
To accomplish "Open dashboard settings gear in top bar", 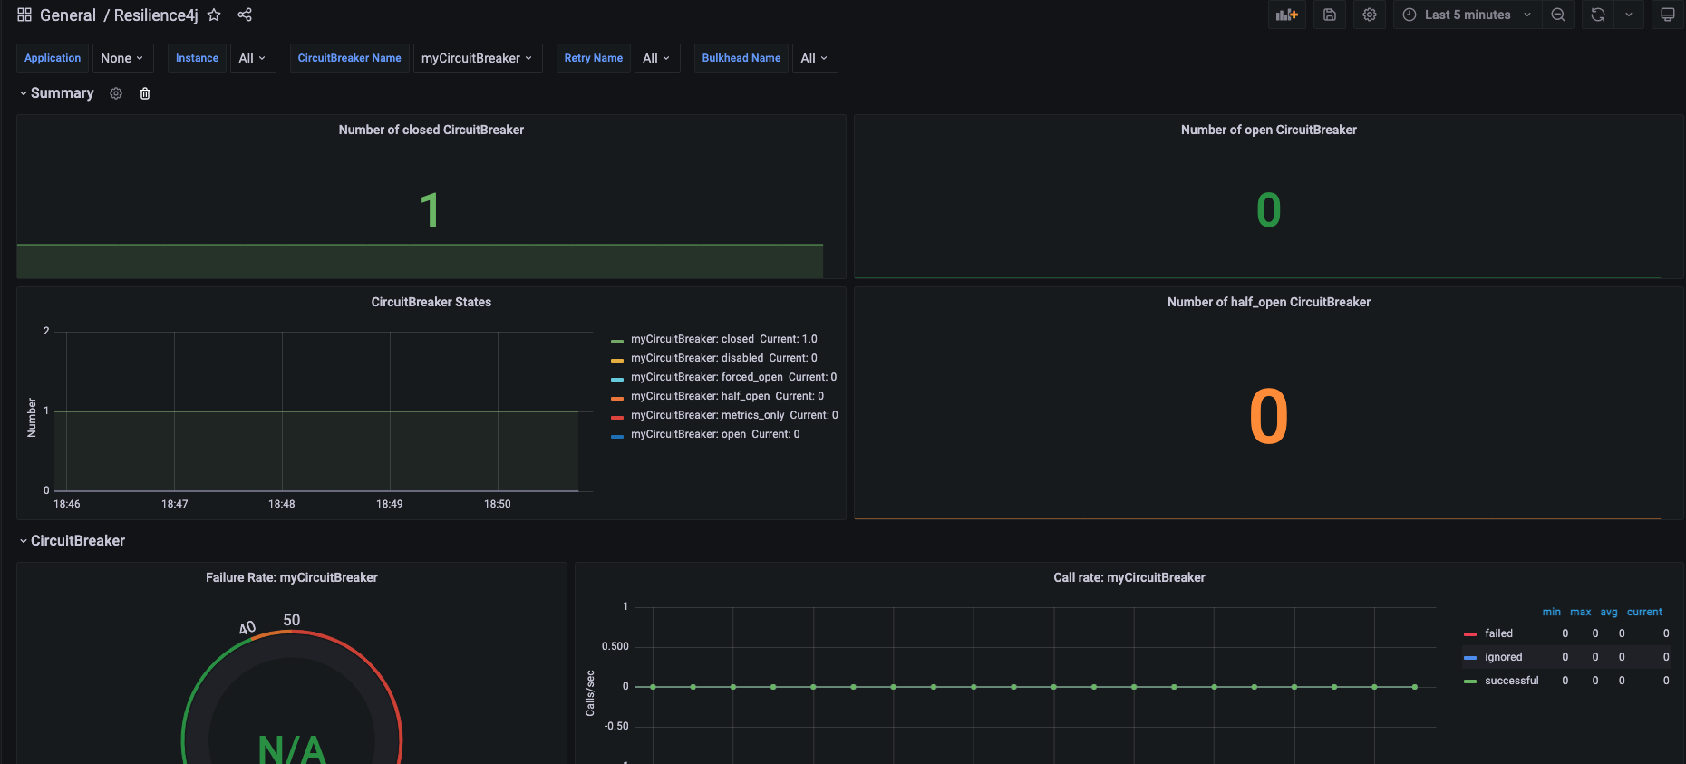I will [x=1370, y=15].
